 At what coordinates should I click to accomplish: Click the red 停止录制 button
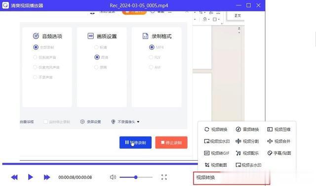171,142
